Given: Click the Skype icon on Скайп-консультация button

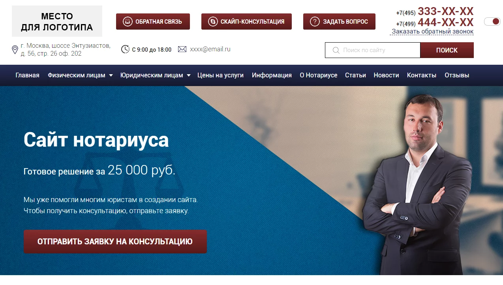Looking at the screenshot, I should [213, 22].
